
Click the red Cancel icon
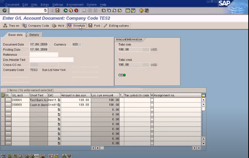[x=76, y=10]
